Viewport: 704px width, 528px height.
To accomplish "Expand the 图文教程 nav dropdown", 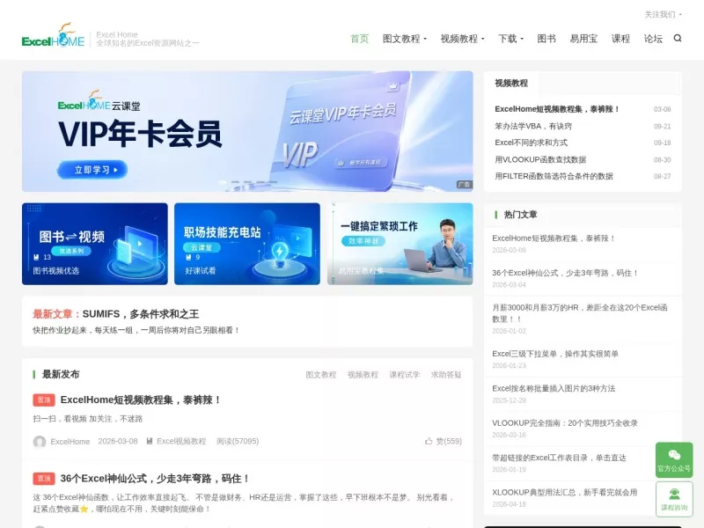I will [x=405, y=39].
